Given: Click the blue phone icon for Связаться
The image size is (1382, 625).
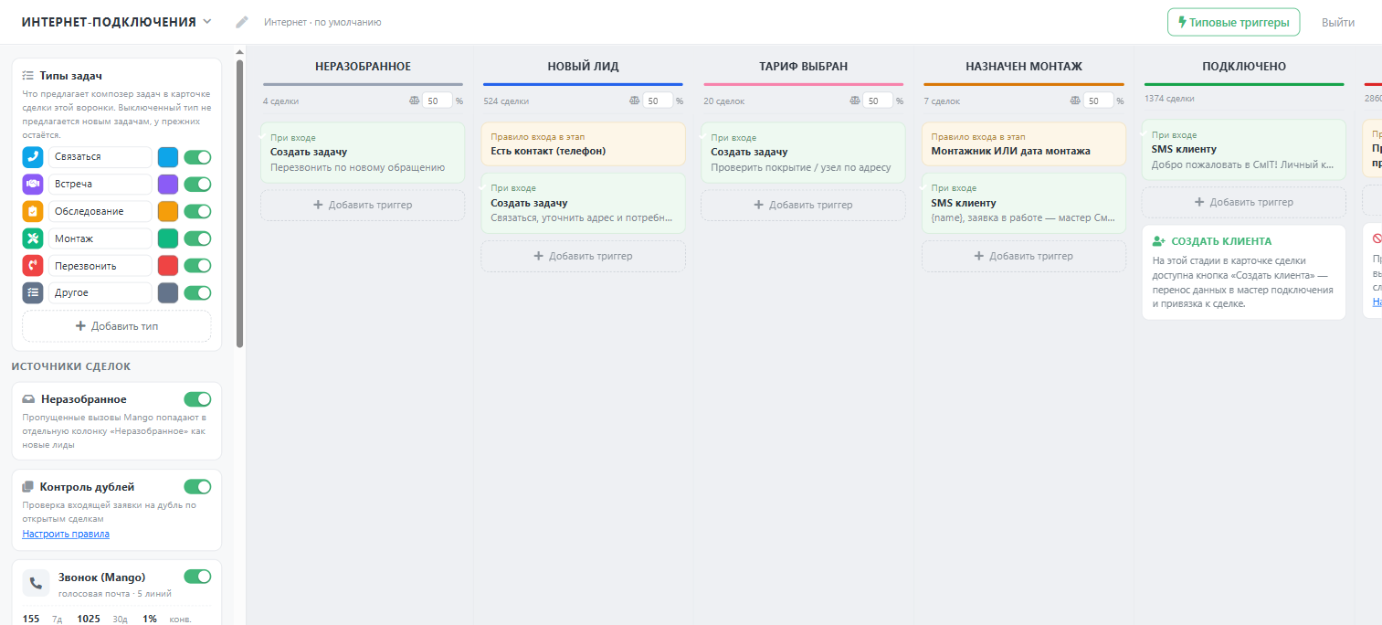Looking at the screenshot, I should pos(33,157).
